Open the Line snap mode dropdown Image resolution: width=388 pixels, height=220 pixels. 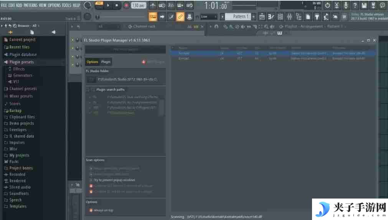point(209,17)
